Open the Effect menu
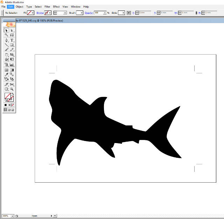Viewport: 224px width, 219px height. pos(56,7)
